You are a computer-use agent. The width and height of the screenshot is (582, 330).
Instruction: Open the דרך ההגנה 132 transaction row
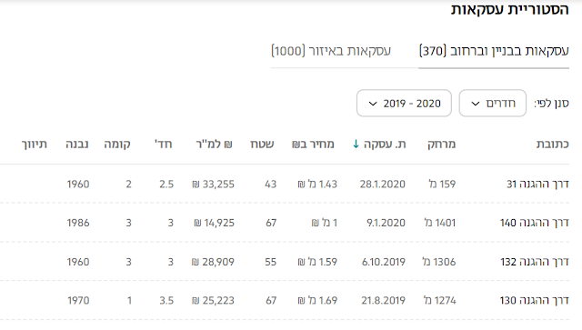pos(285,262)
